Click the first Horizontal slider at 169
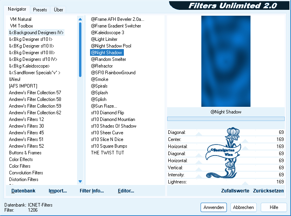 [245, 148]
